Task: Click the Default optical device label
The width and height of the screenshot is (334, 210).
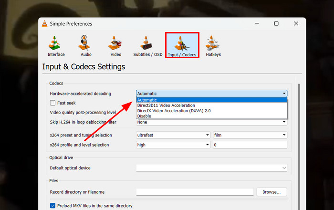Action: pyautogui.click(x=70, y=168)
